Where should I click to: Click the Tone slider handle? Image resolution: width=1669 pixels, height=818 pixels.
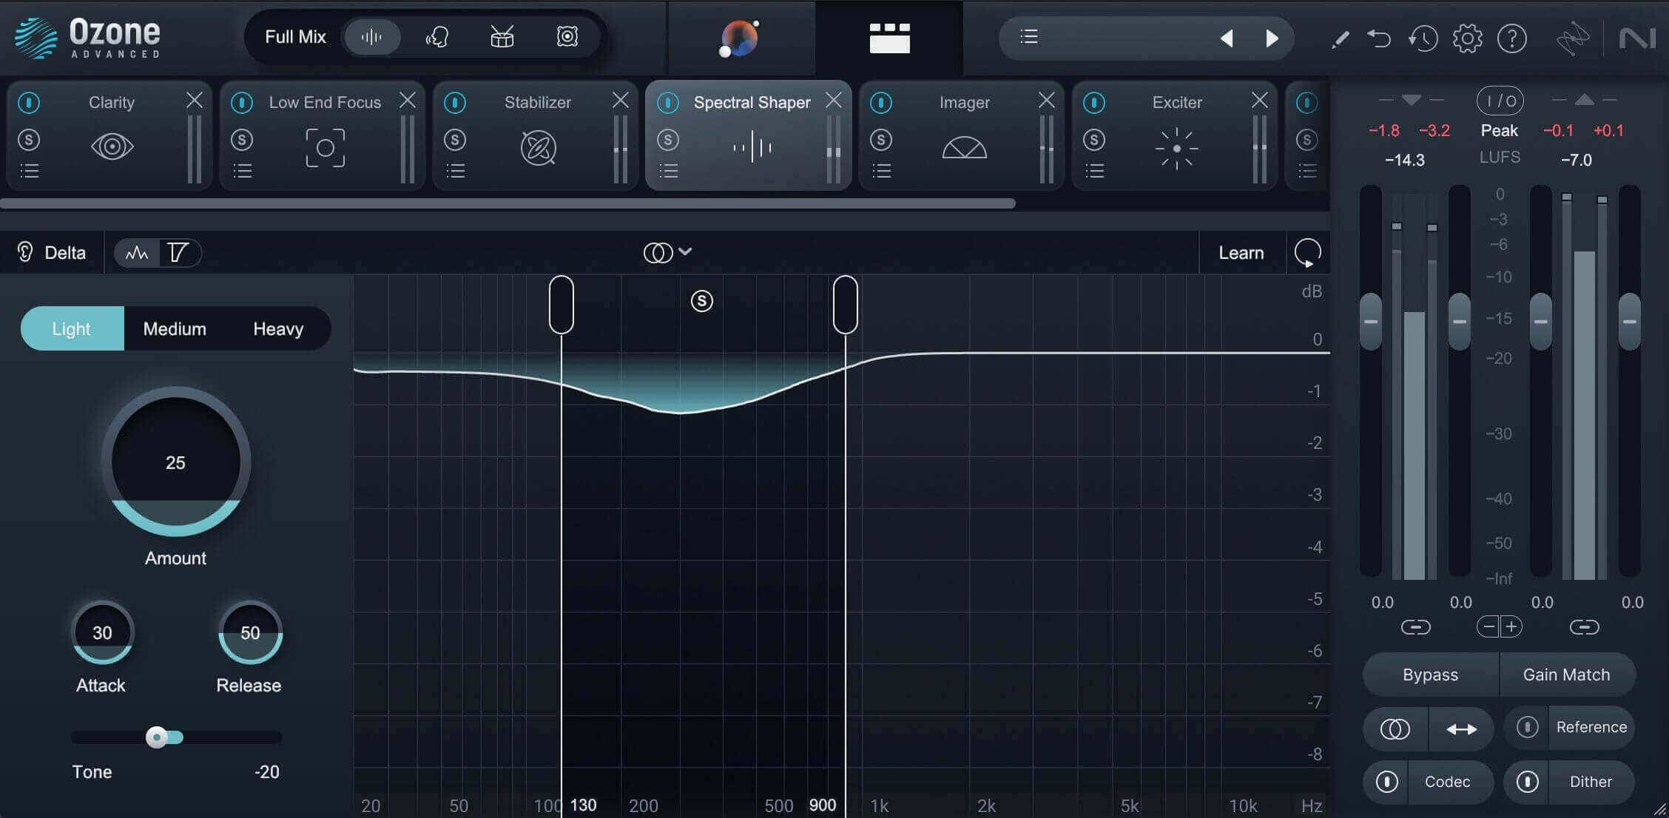(x=157, y=737)
